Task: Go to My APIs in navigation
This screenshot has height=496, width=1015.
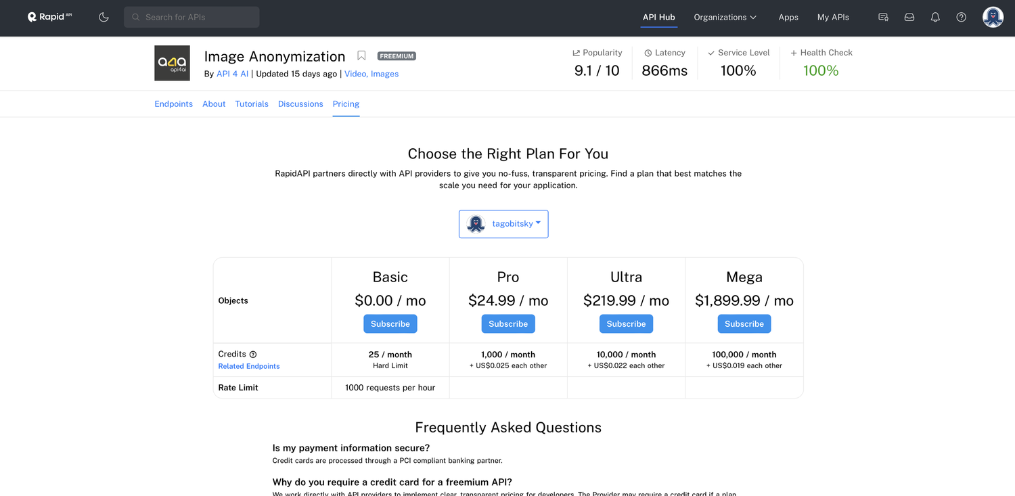Action: click(x=833, y=17)
